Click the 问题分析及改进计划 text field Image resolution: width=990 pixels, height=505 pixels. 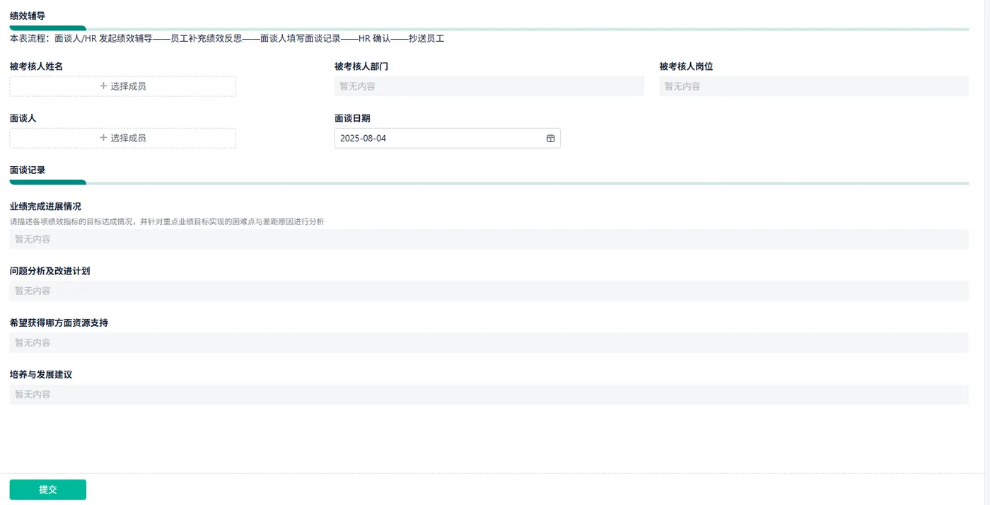point(489,291)
